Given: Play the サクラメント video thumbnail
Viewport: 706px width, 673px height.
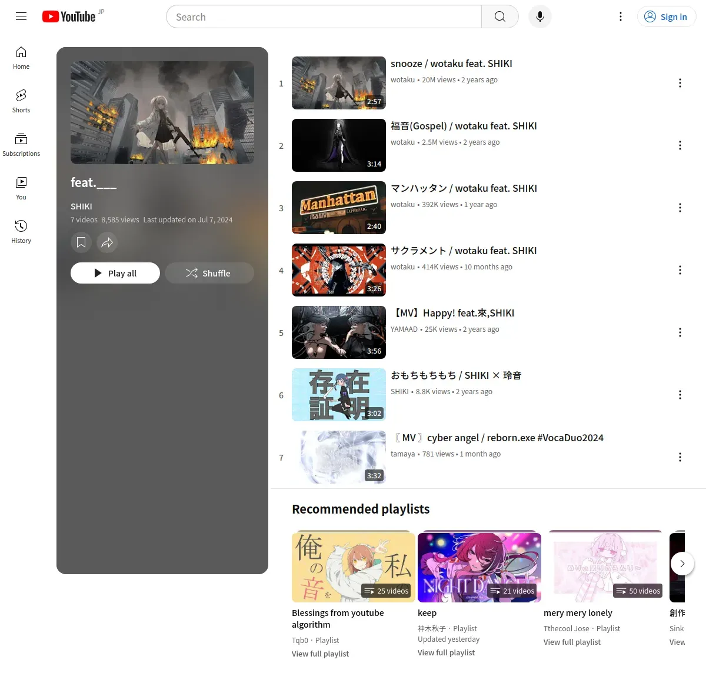Looking at the screenshot, I should pyautogui.click(x=339, y=270).
